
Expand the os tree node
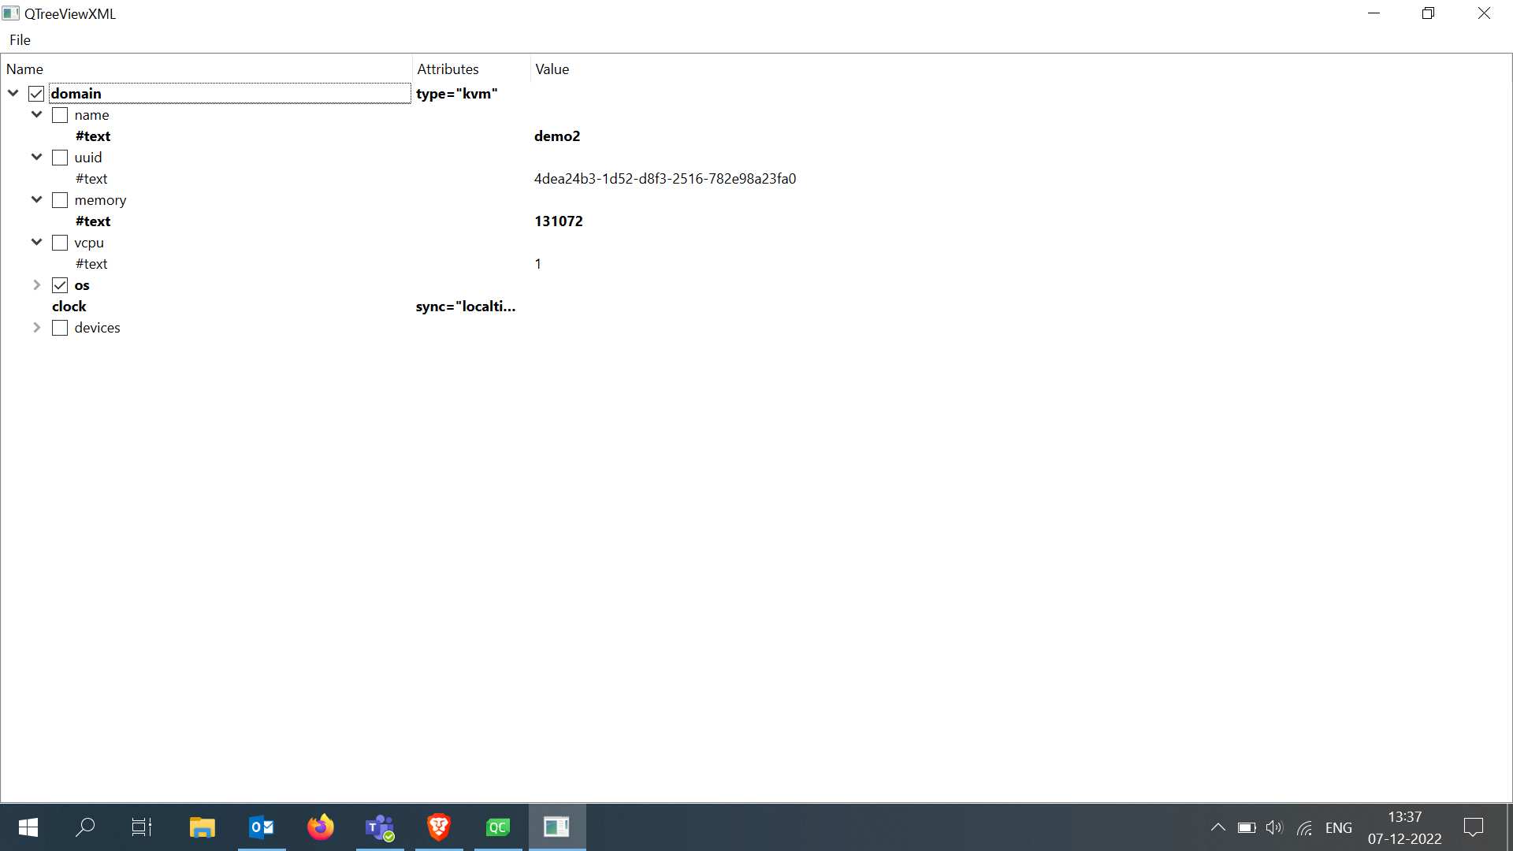tap(35, 284)
